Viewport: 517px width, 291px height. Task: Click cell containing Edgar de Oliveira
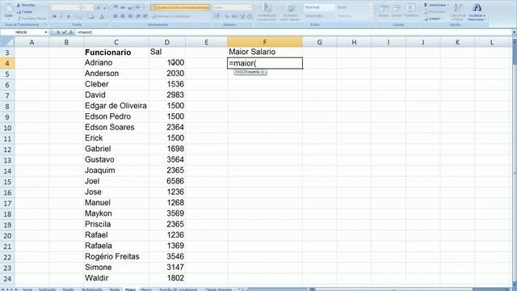116,106
